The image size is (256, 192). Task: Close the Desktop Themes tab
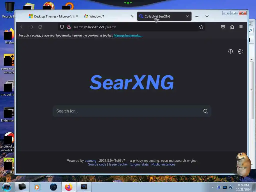click(77, 16)
